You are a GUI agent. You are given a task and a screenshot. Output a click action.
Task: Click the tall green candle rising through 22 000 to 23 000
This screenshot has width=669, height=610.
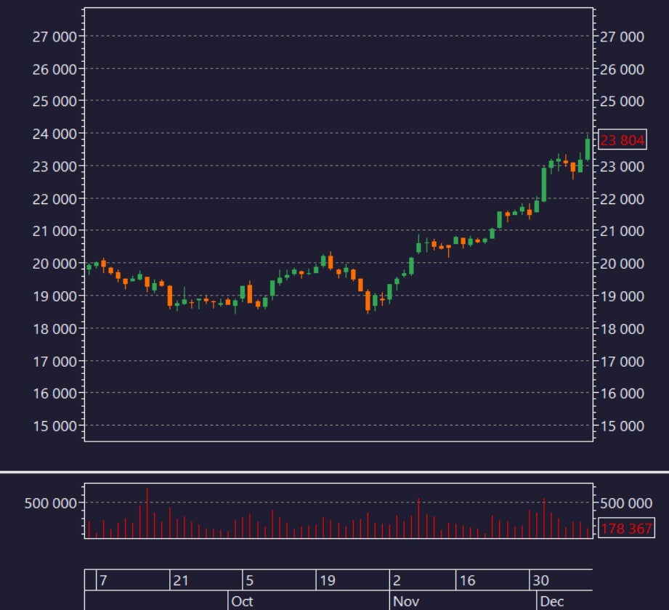[544, 184]
